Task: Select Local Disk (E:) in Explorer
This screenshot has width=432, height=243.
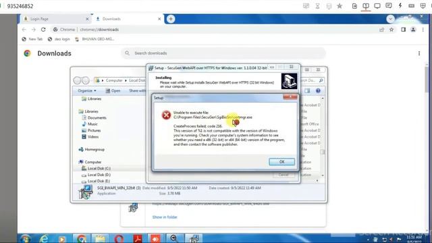Action: tap(96, 181)
